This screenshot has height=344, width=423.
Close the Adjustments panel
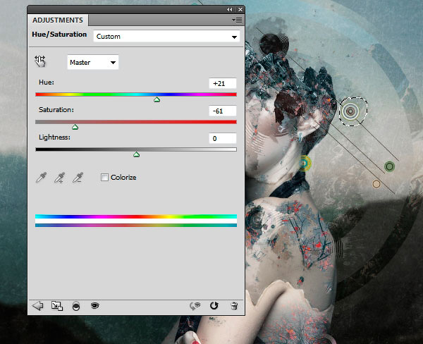click(240, 9)
